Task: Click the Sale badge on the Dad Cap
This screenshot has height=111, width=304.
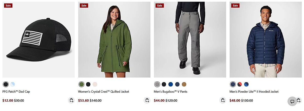Action: [x=8, y=6]
